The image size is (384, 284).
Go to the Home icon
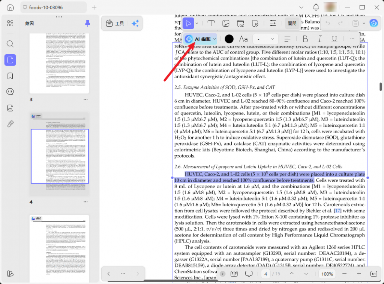10,7
